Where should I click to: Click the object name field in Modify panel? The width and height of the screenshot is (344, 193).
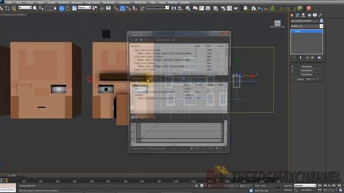click(x=305, y=20)
